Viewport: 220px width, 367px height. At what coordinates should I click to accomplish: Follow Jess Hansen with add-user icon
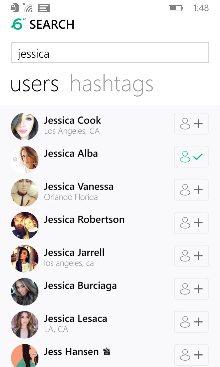(191, 355)
